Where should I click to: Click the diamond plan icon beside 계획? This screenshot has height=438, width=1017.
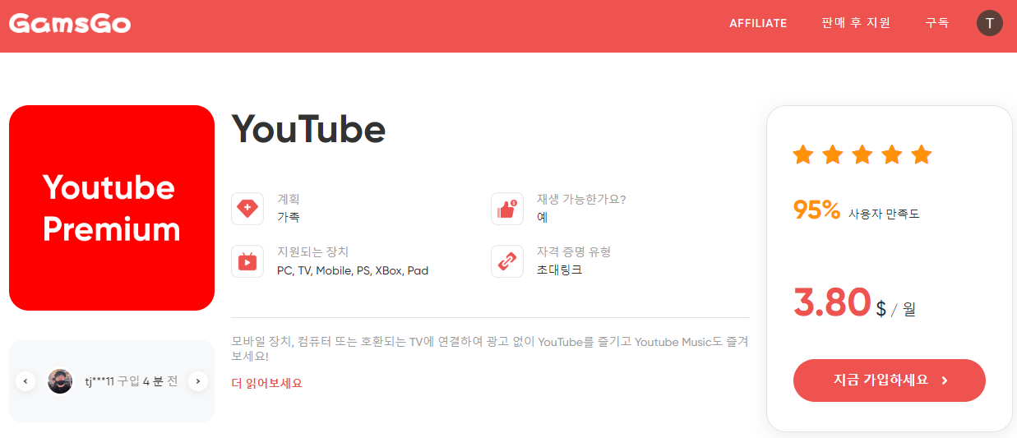click(x=247, y=209)
